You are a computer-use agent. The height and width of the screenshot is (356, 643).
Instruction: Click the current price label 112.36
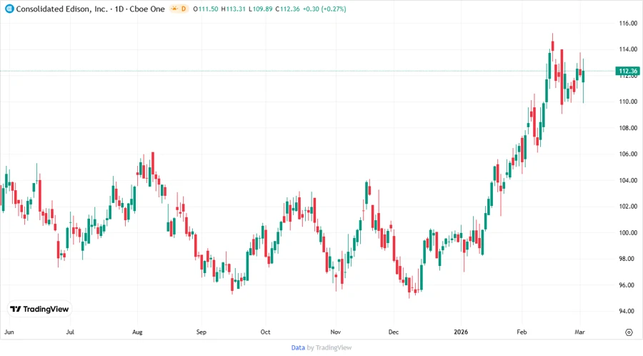pos(628,71)
